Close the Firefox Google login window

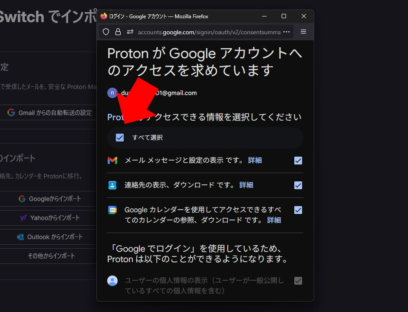304,16
